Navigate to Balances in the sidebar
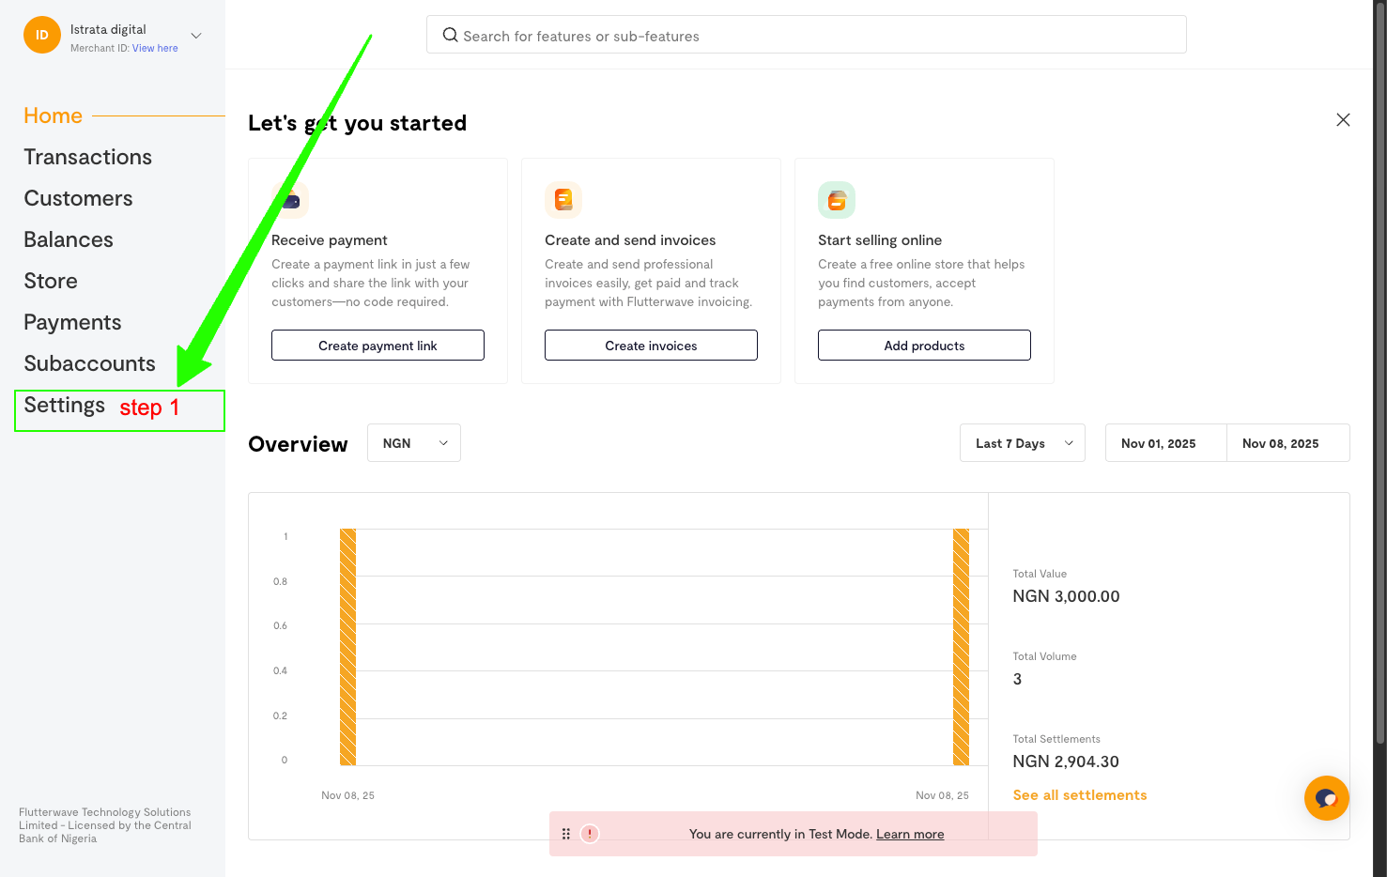This screenshot has width=1387, height=877. coord(69,239)
